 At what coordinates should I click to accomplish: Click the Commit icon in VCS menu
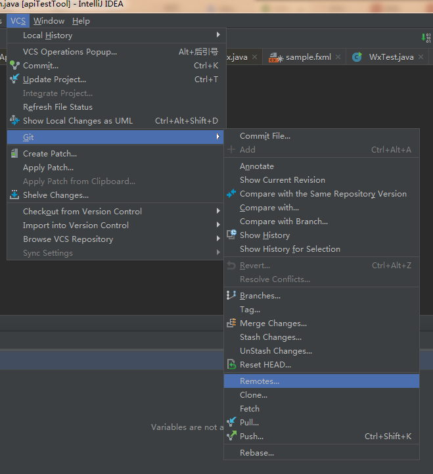tap(14, 65)
